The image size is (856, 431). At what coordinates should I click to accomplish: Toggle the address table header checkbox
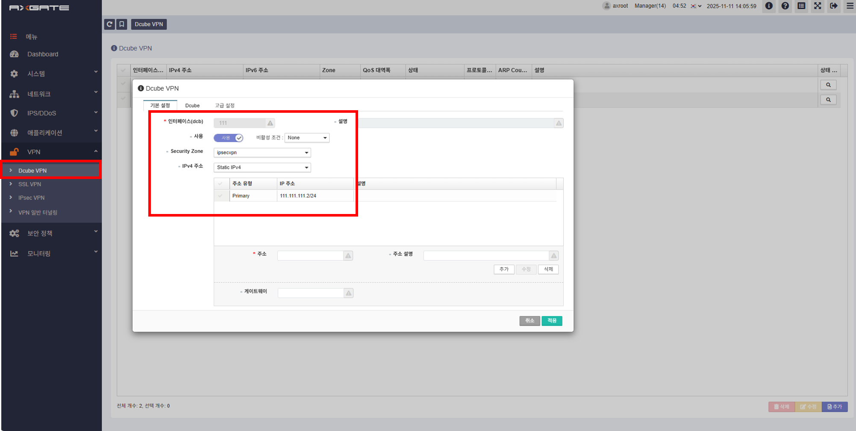[221, 184]
